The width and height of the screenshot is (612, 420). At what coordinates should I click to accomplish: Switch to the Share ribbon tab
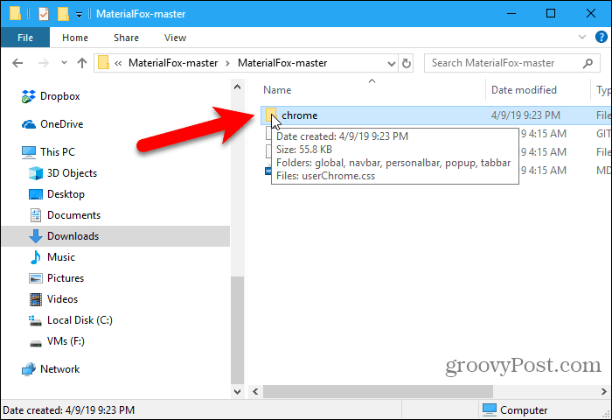click(126, 38)
